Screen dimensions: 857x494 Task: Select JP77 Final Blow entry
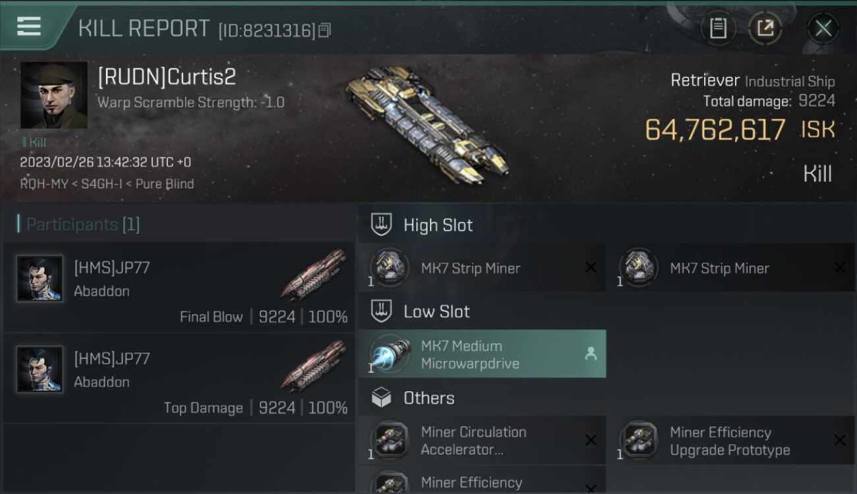[179, 287]
